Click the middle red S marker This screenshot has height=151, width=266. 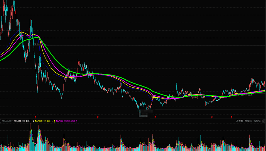(155, 117)
